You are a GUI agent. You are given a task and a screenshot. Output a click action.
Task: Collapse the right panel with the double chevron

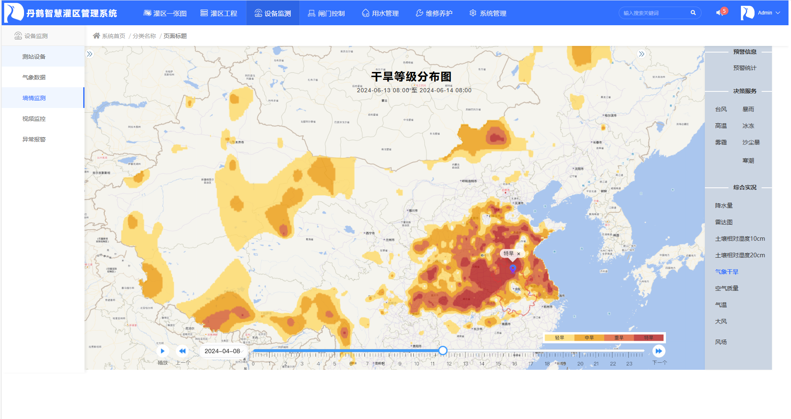[641, 54]
